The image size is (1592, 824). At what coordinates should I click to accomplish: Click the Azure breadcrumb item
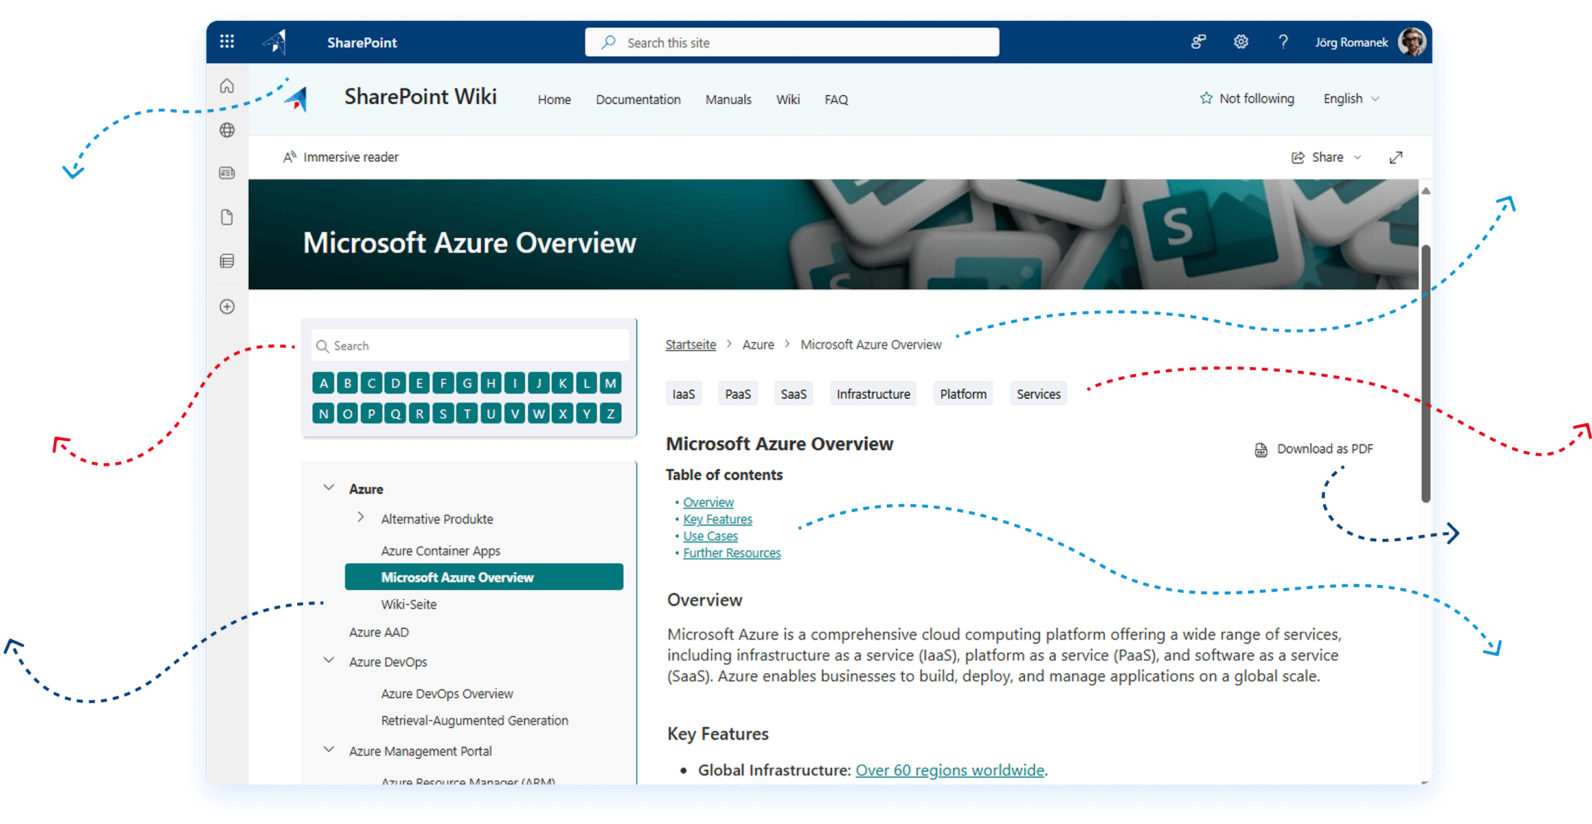tap(758, 345)
